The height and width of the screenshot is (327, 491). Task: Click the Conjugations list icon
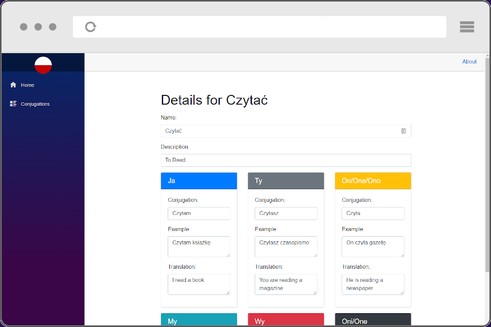coord(13,104)
